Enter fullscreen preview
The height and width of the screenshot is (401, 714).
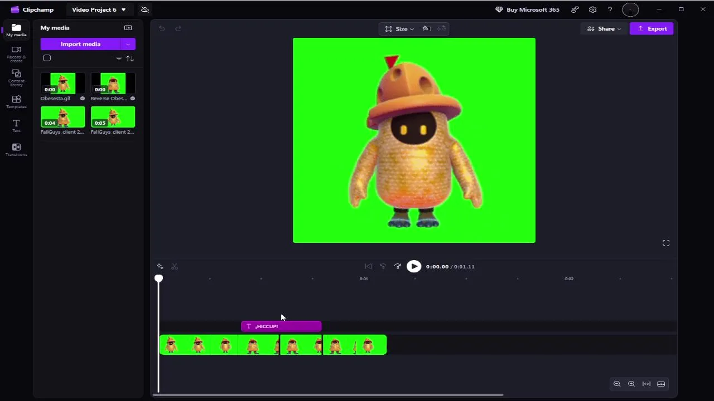pos(666,243)
